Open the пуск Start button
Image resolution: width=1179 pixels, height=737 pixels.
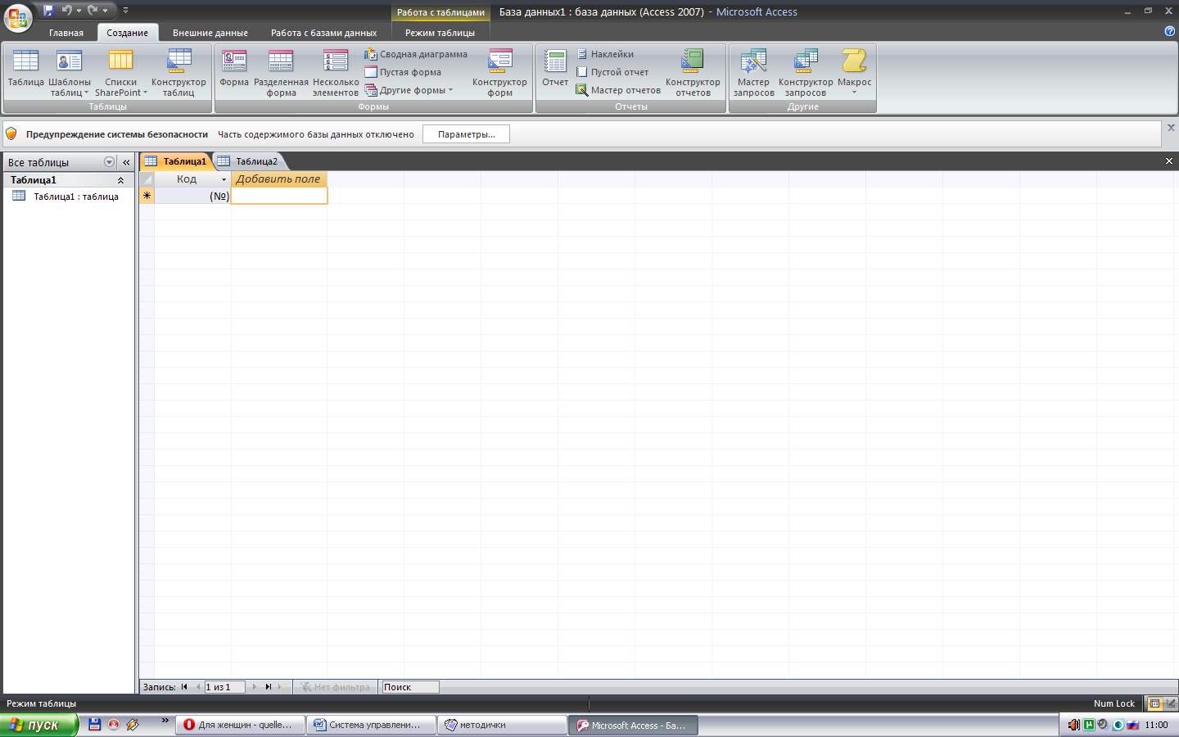(38, 725)
